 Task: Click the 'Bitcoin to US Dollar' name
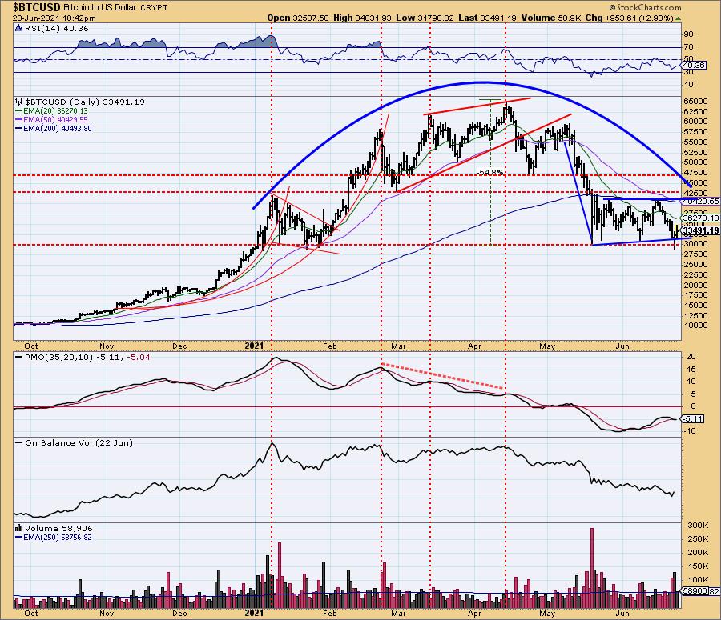tap(99, 8)
